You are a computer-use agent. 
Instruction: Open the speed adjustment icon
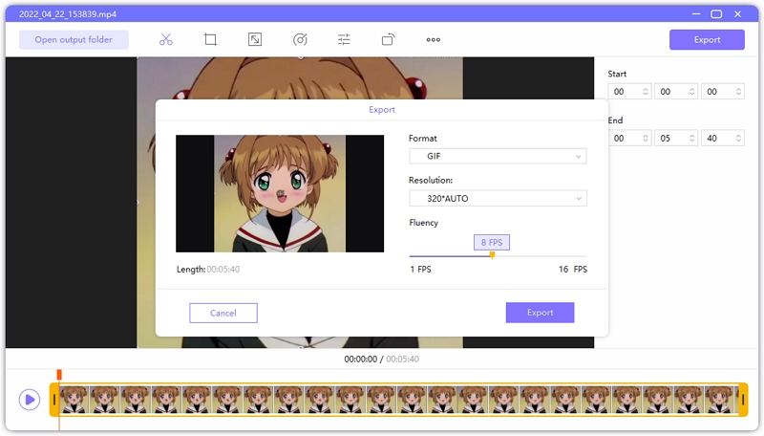pyautogui.click(x=300, y=39)
